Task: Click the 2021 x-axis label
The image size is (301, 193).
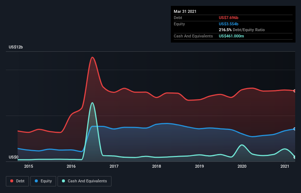Action: 285,166
